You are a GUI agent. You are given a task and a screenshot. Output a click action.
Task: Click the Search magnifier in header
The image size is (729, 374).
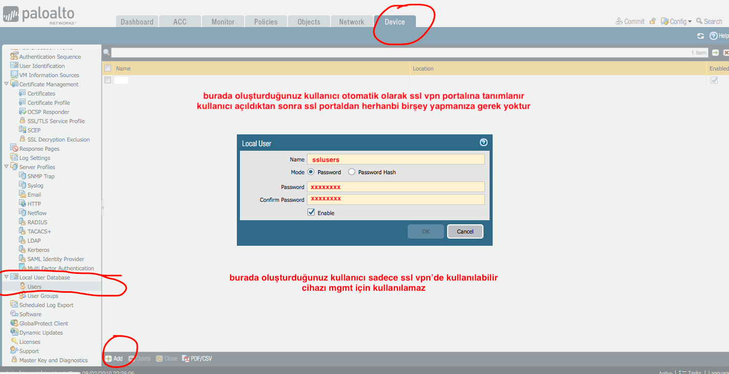click(699, 21)
